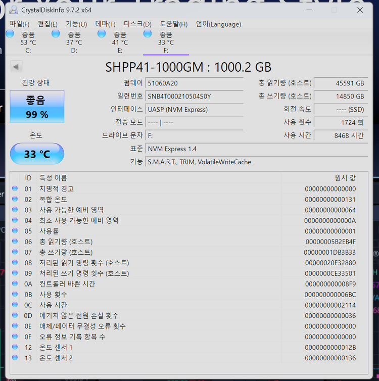
Task: Open the 디스크(D) menu
Action: tap(137, 24)
